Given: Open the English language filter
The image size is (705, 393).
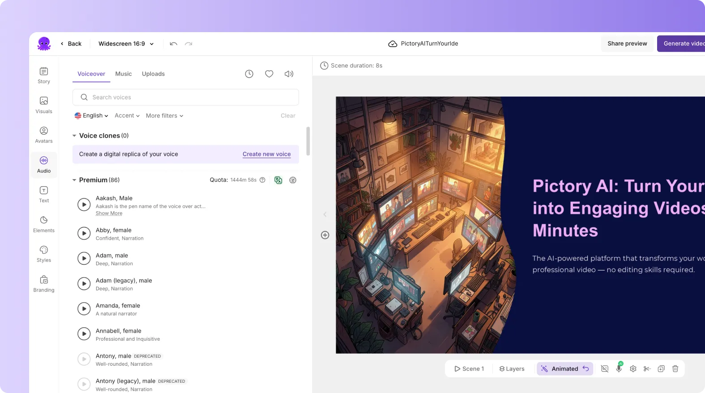Looking at the screenshot, I should click(91, 116).
